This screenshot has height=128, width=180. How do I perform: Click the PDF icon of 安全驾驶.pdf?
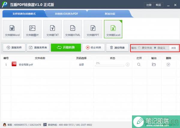[14, 64]
